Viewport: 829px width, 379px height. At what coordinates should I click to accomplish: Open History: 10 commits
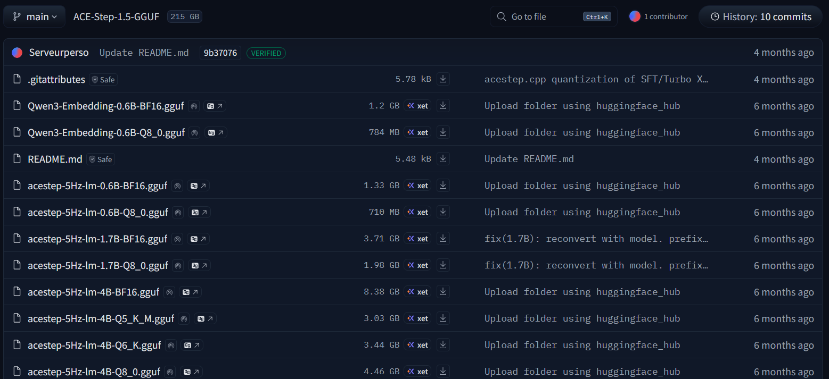point(761,16)
